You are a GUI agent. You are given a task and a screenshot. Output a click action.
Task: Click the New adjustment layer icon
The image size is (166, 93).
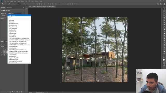click(x=15, y=92)
